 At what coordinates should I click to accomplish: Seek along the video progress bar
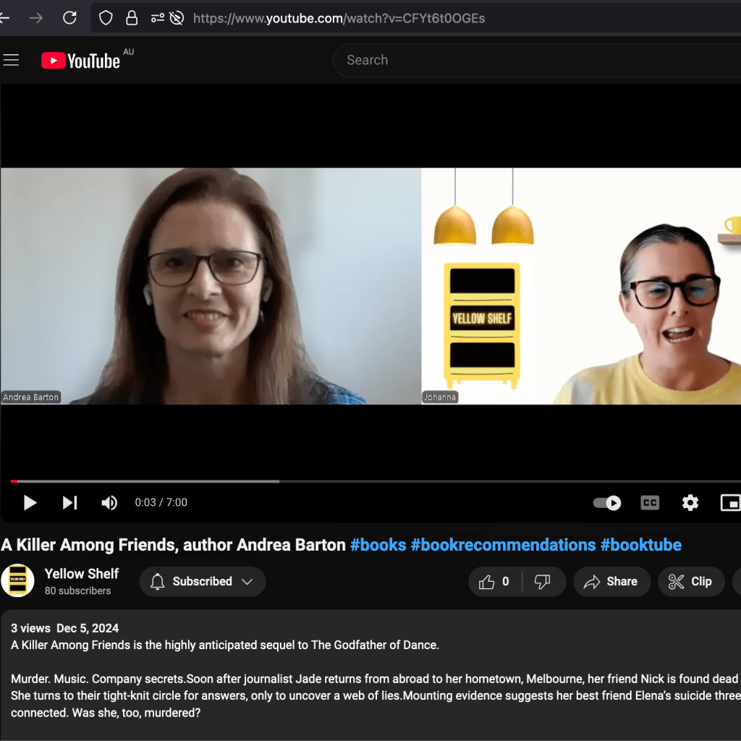[362, 480]
